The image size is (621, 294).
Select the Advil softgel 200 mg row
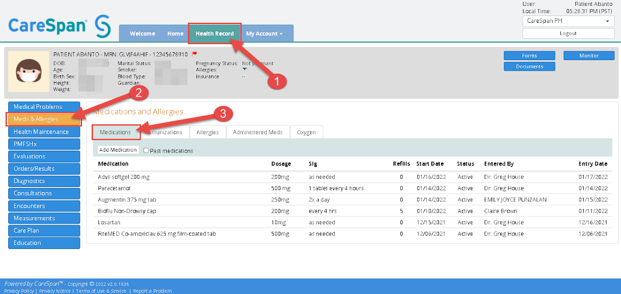pyautogui.click(x=353, y=177)
